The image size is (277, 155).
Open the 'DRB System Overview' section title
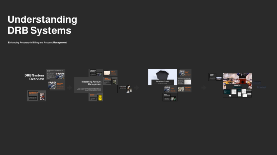pos(34,77)
